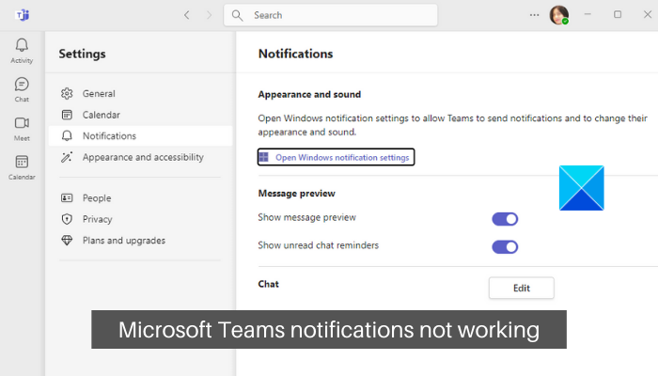Click the Notifications bell settings icon
This screenshot has width=658, height=376.
[x=67, y=135]
